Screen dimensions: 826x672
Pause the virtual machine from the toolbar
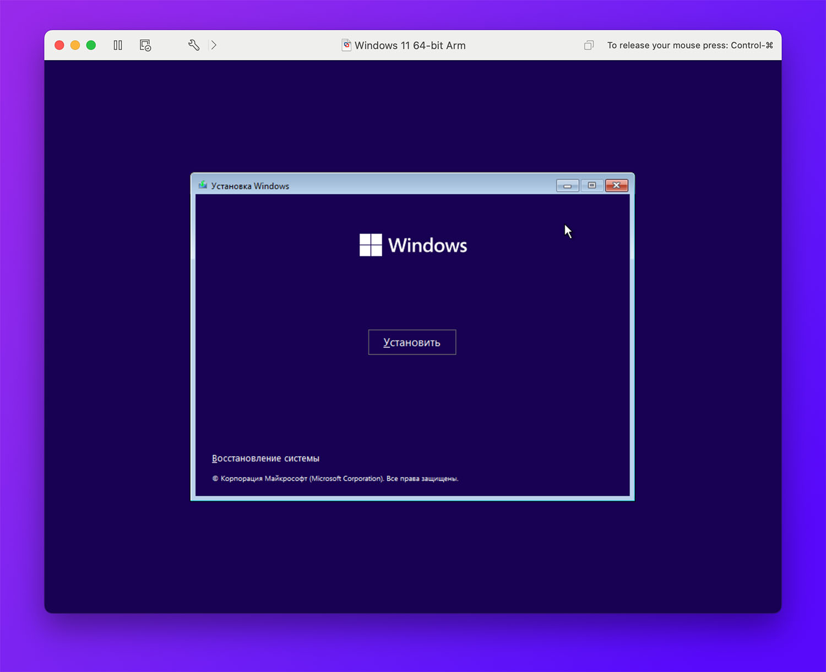click(118, 45)
